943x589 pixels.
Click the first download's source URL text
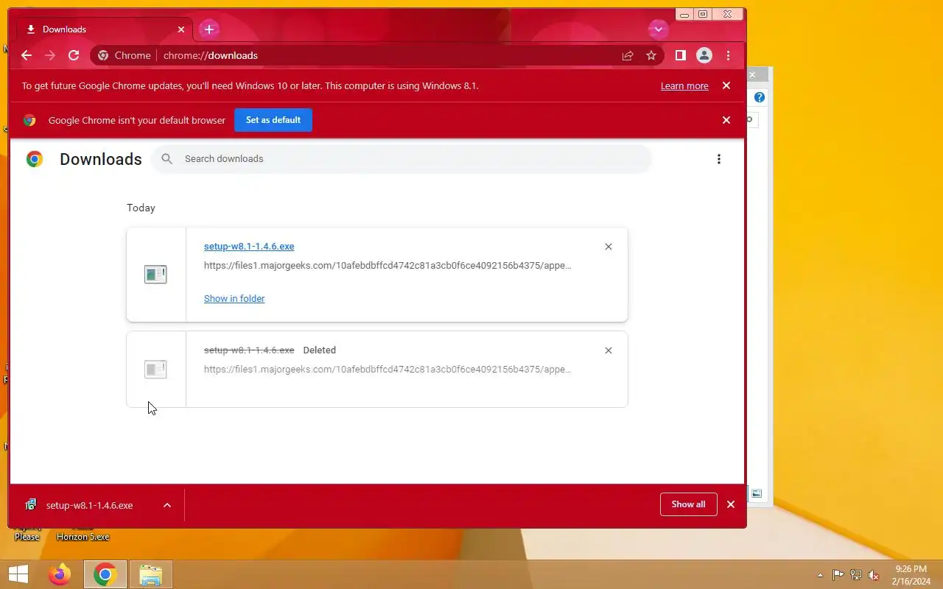coord(388,265)
